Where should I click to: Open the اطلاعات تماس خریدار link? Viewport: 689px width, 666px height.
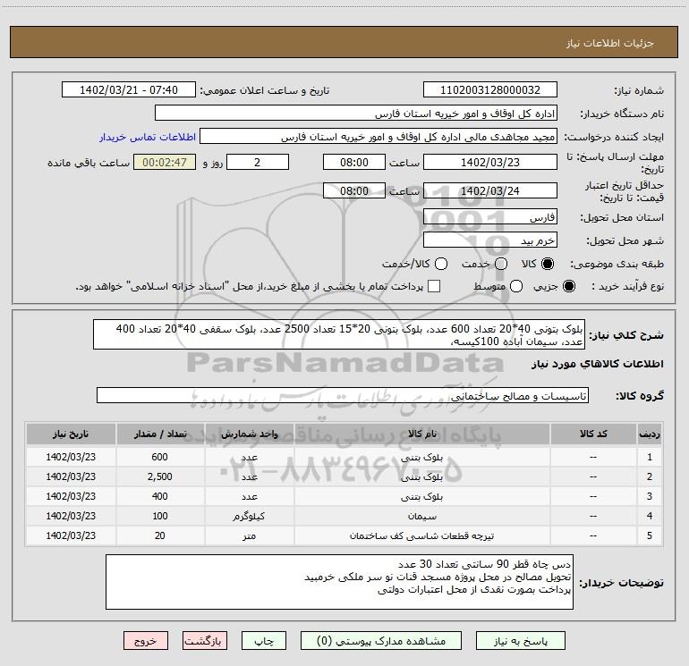148,137
